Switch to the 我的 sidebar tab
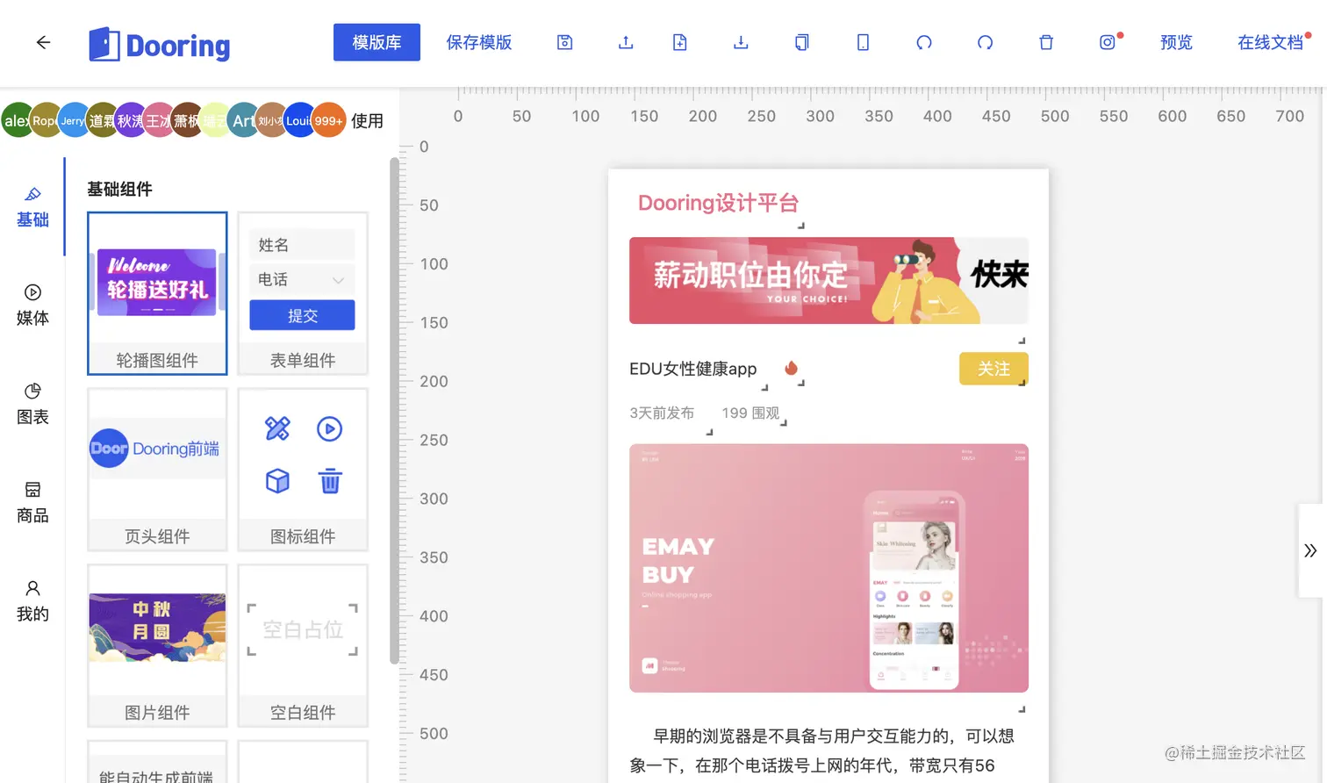Screen dimensions: 1327x783 (x=32, y=601)
